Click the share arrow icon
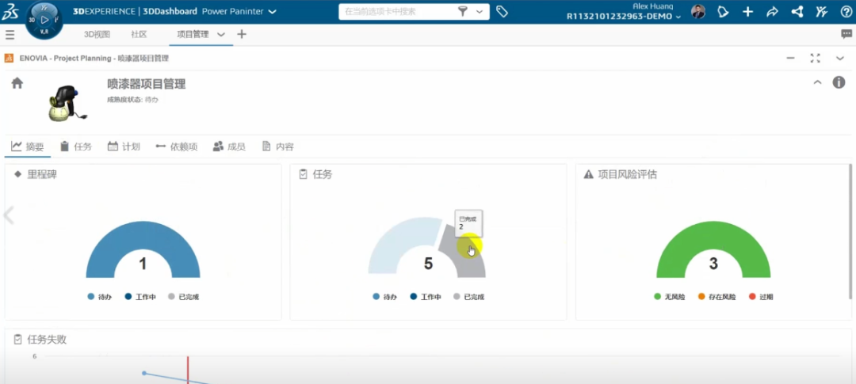The width and height of the screenshot is (856, 384). [x=772, y=11]
